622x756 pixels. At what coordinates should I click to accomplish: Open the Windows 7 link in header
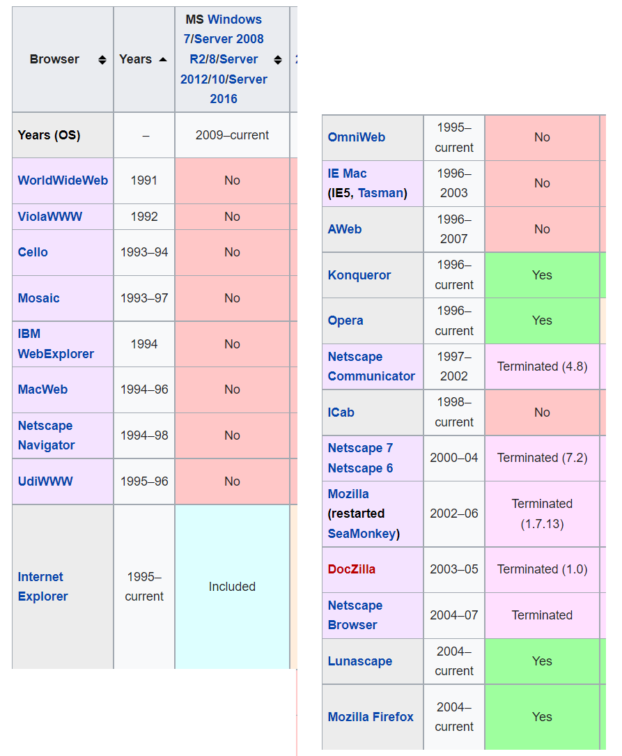click(x=224, y=29)
